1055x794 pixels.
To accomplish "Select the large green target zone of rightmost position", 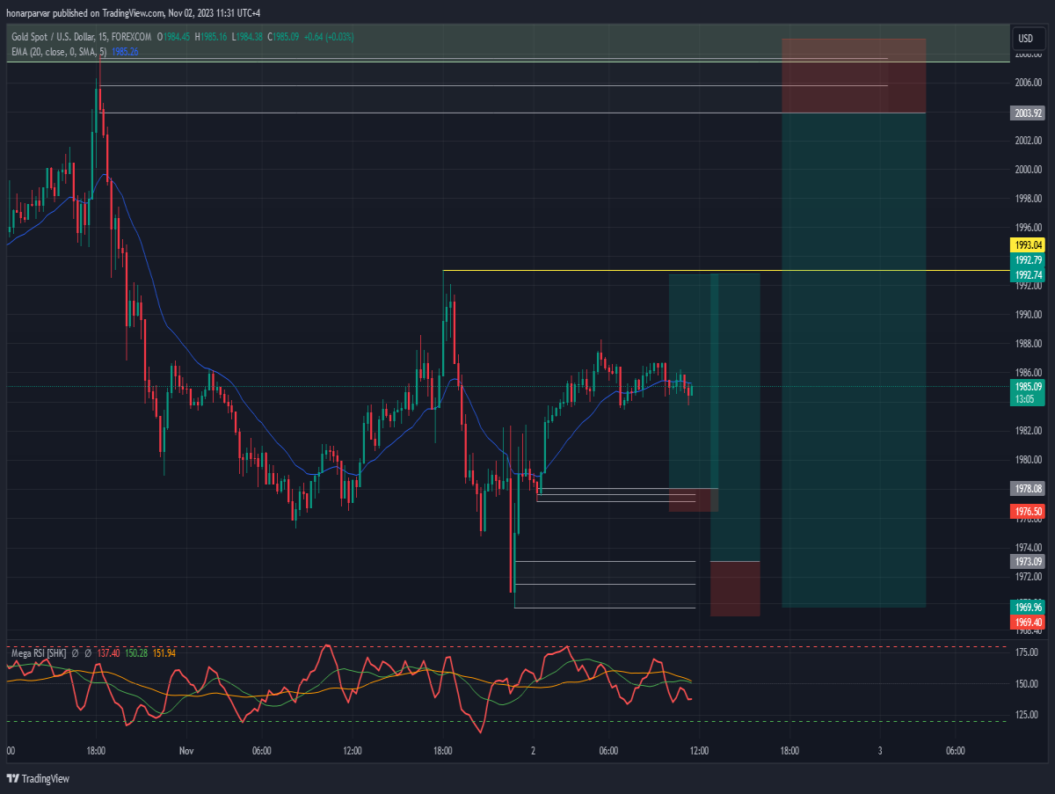I will coord(853,361).
